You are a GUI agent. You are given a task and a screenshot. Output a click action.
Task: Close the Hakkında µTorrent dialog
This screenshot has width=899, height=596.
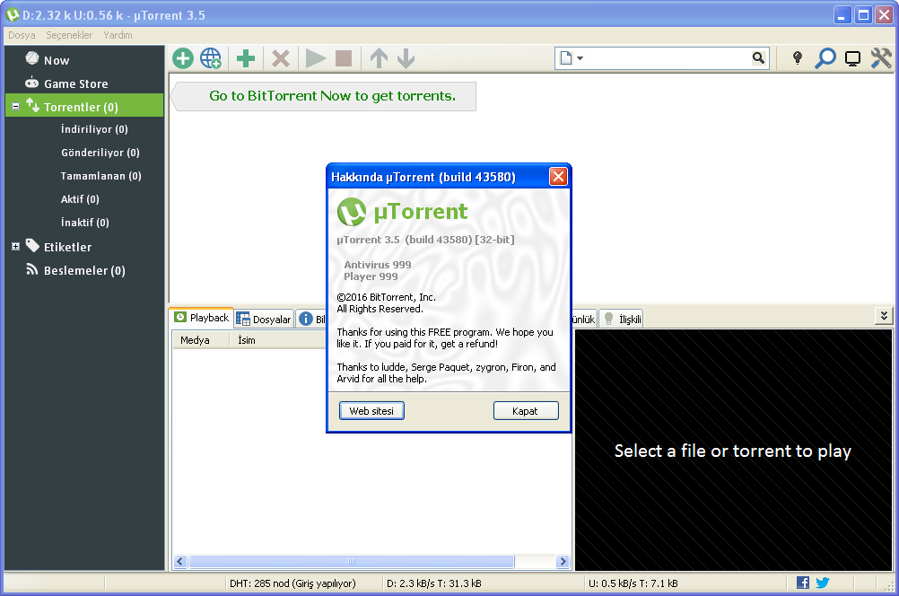(x=558, y=177)
